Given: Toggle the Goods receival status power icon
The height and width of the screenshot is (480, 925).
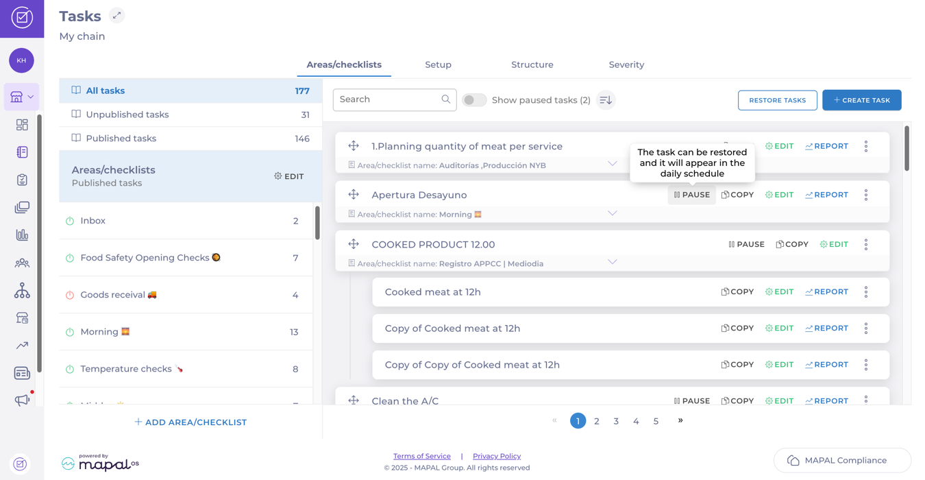Looking at the screenshot, I should 70,295.
